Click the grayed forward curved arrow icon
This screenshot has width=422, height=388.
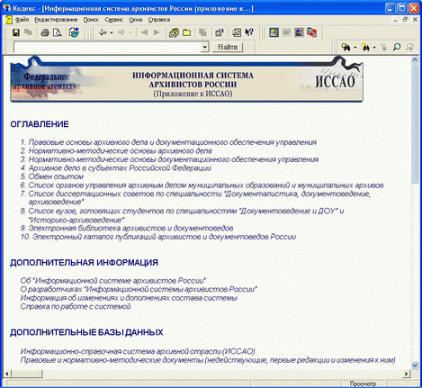tap(121, 32)
